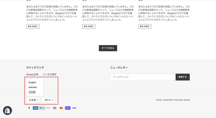Click the Mastercard payment icon
216x118 pixels.
coord(61,108)
